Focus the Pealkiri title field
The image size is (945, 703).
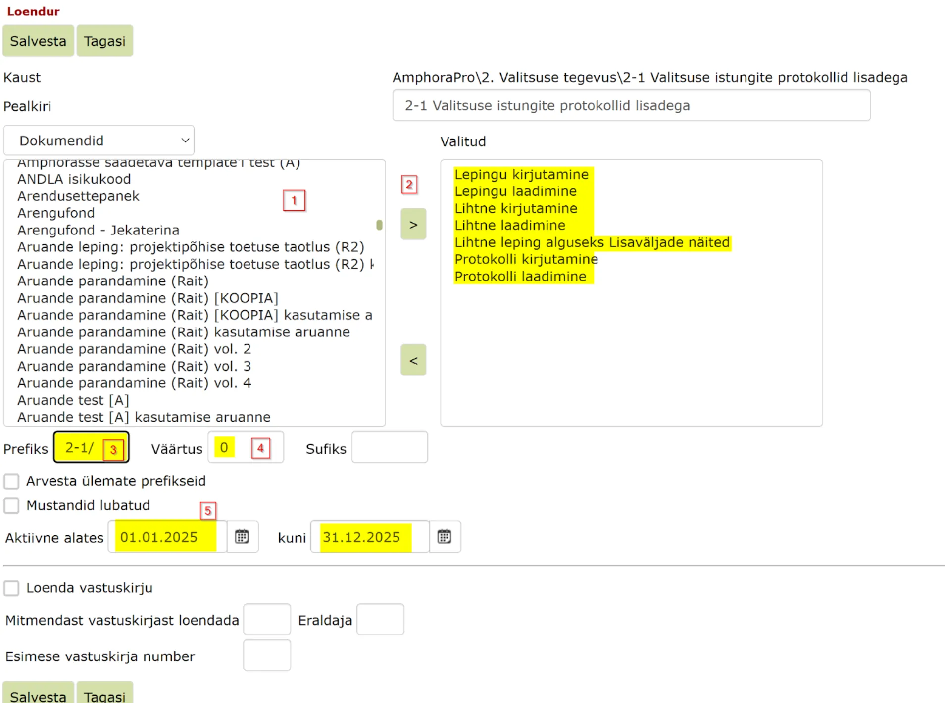[x=631, y=105]
